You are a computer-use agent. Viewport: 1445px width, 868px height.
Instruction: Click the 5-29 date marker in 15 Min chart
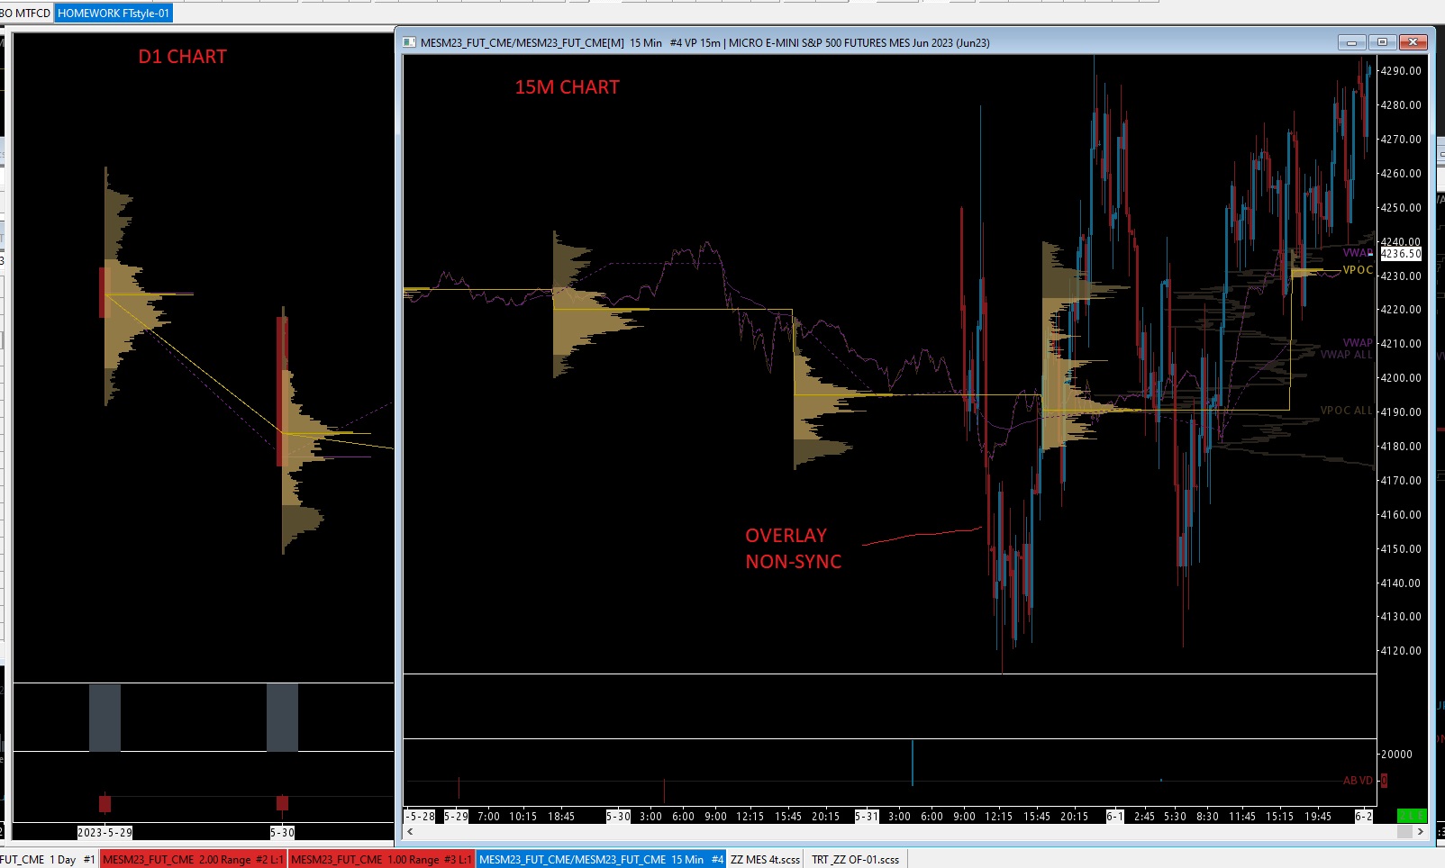[x=456, y=817]
